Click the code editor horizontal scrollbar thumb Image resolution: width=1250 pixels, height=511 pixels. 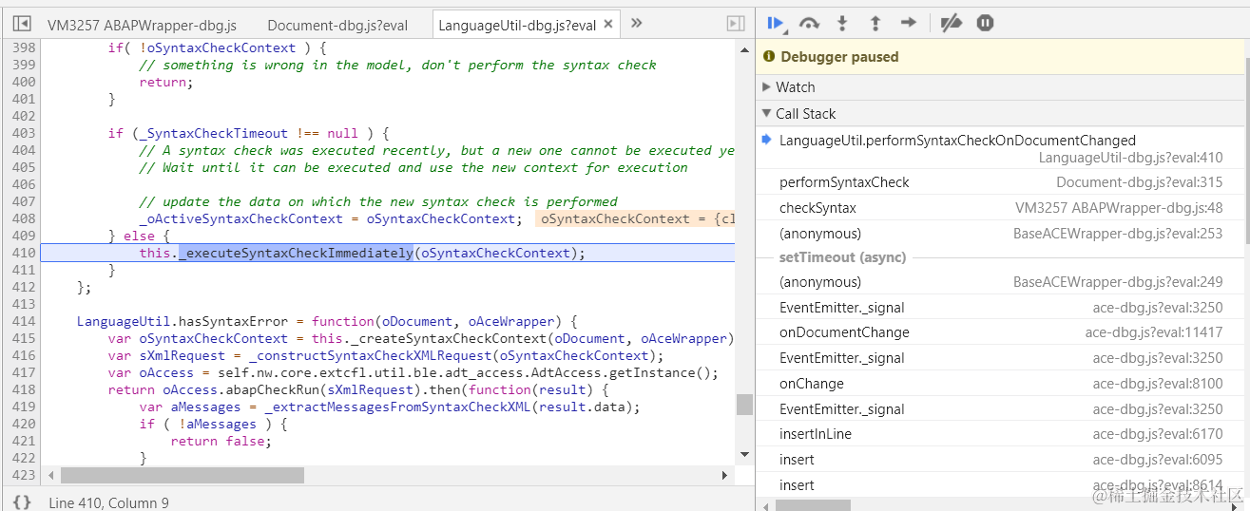point(182,475)
